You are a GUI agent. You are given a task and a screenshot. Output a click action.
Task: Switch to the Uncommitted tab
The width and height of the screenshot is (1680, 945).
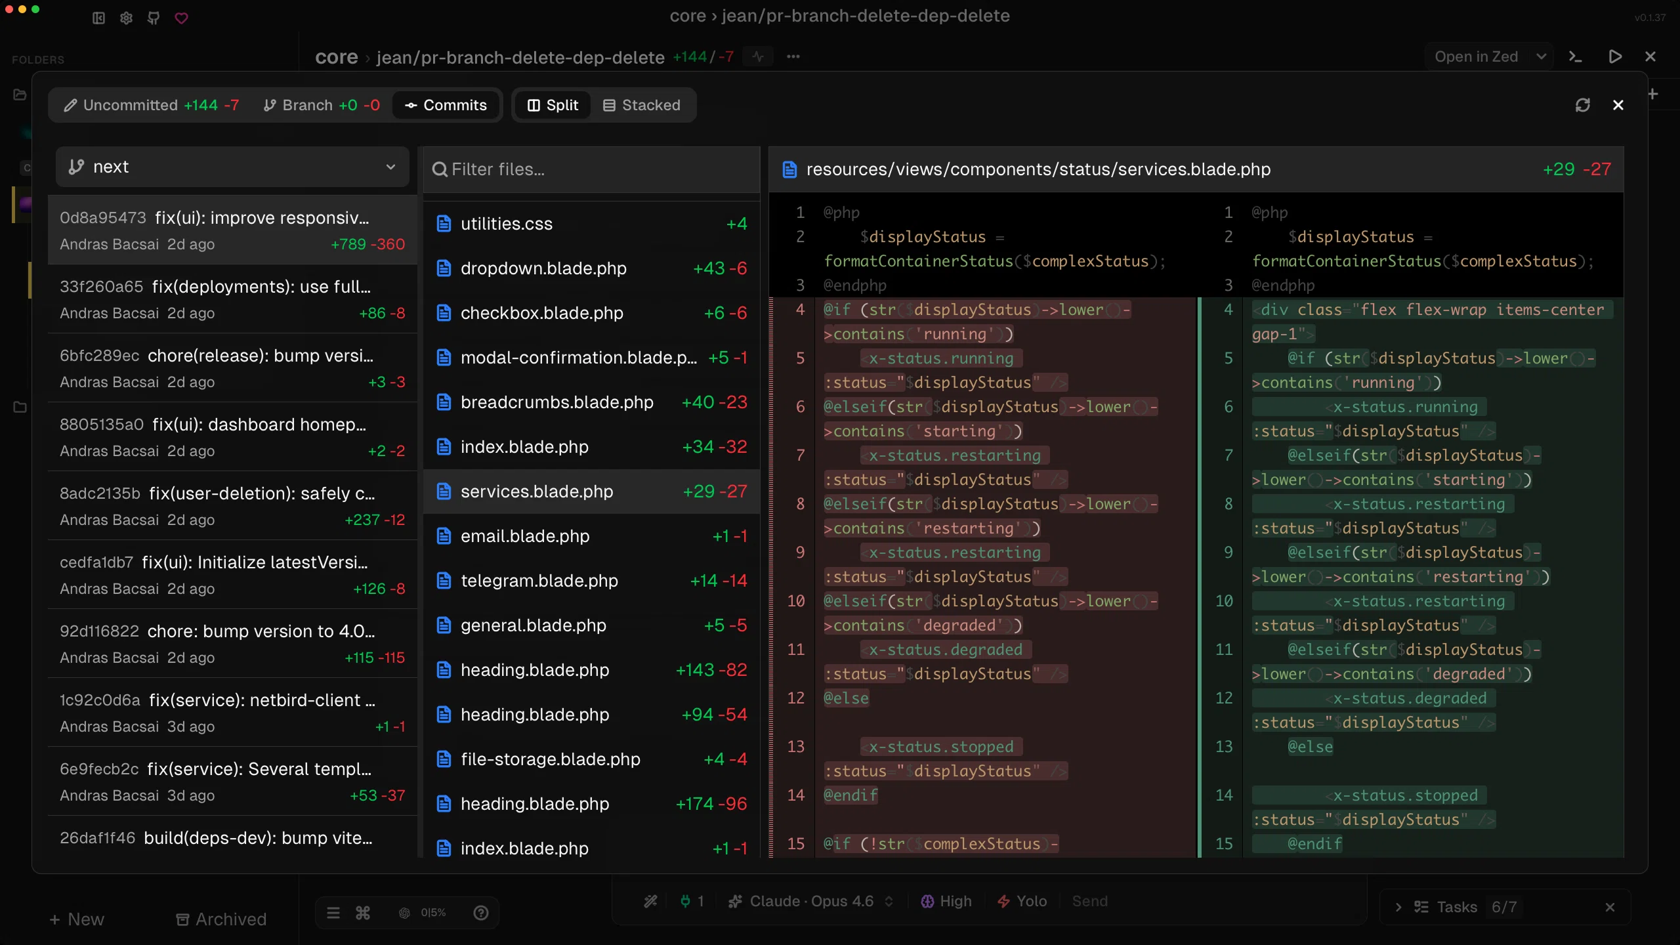(151, 105)
